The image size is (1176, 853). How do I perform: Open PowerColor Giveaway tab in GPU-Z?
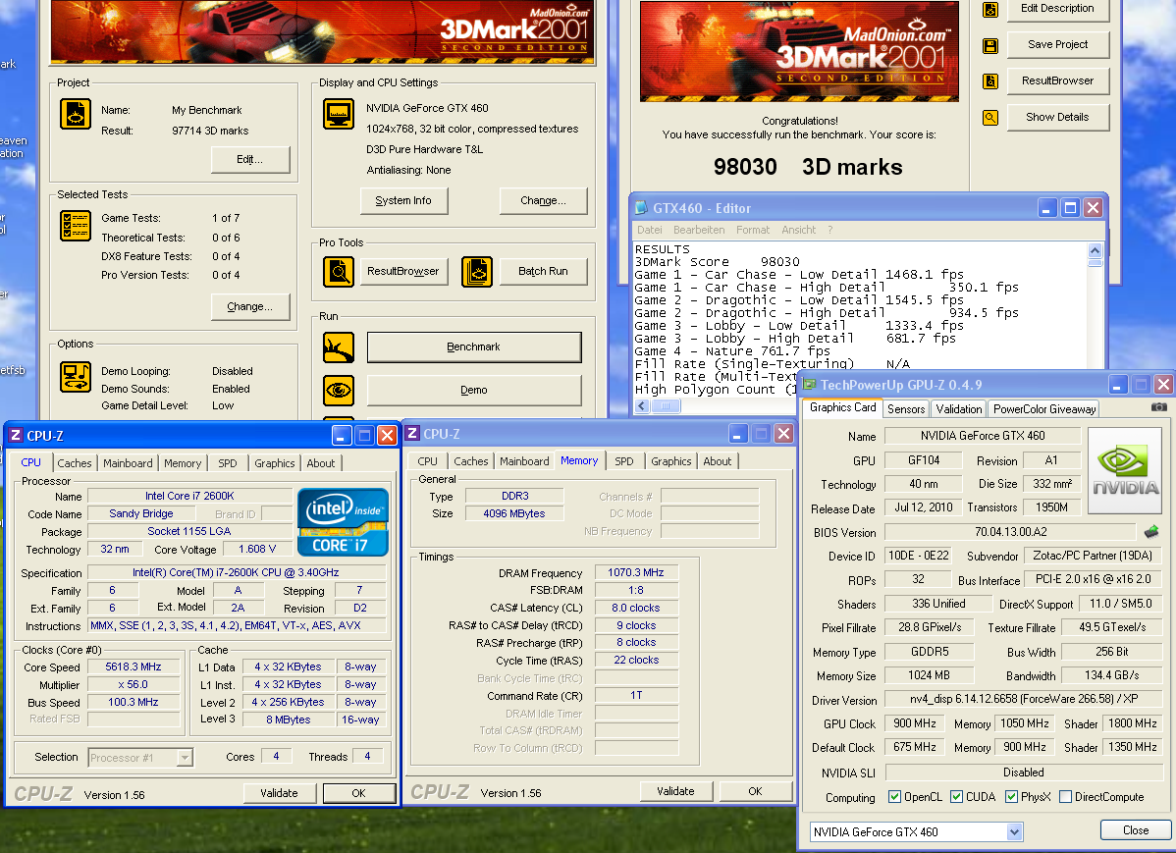(1044, 409)
